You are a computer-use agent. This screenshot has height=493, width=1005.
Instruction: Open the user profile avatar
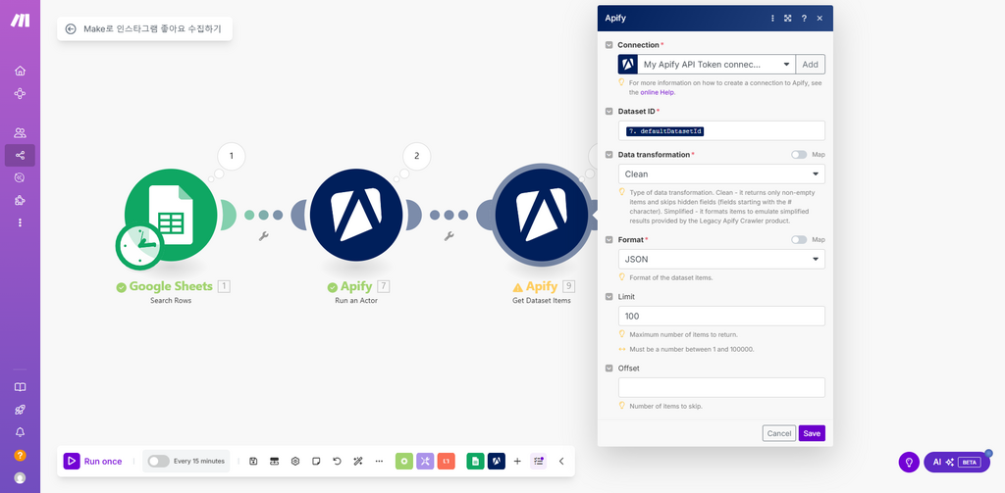(x=20, y=477)
